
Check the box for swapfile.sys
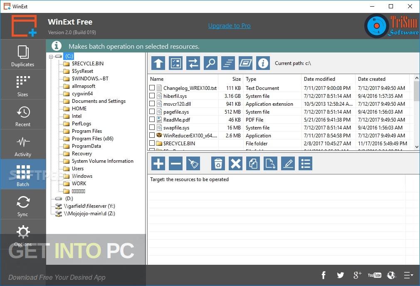(x=152, y=127)
